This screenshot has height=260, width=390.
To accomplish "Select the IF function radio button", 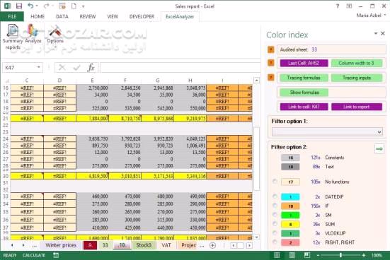I will [x=275, y=206].
